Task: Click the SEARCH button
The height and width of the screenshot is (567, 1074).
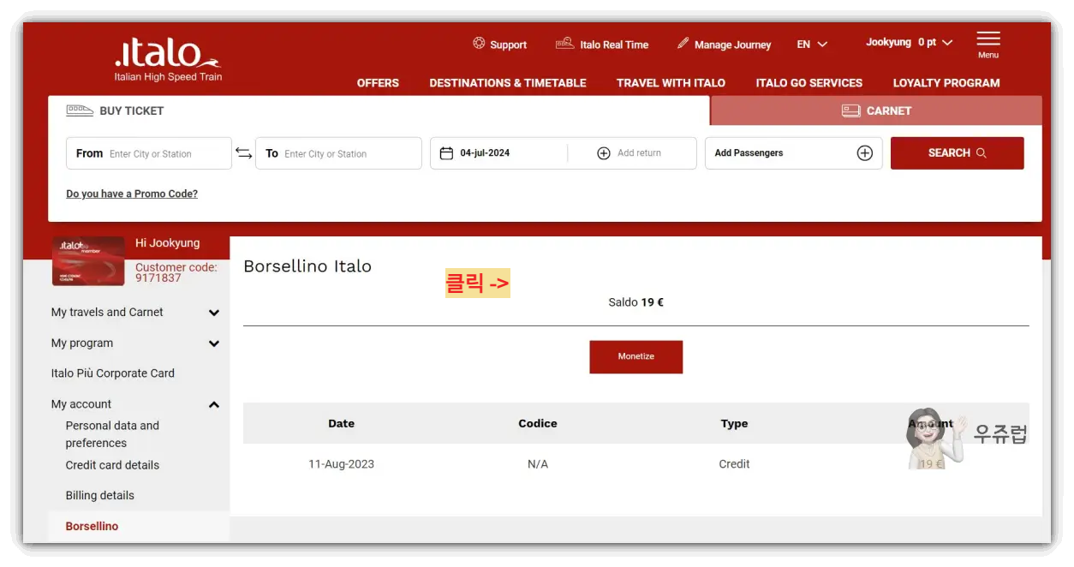Action: 957,153
